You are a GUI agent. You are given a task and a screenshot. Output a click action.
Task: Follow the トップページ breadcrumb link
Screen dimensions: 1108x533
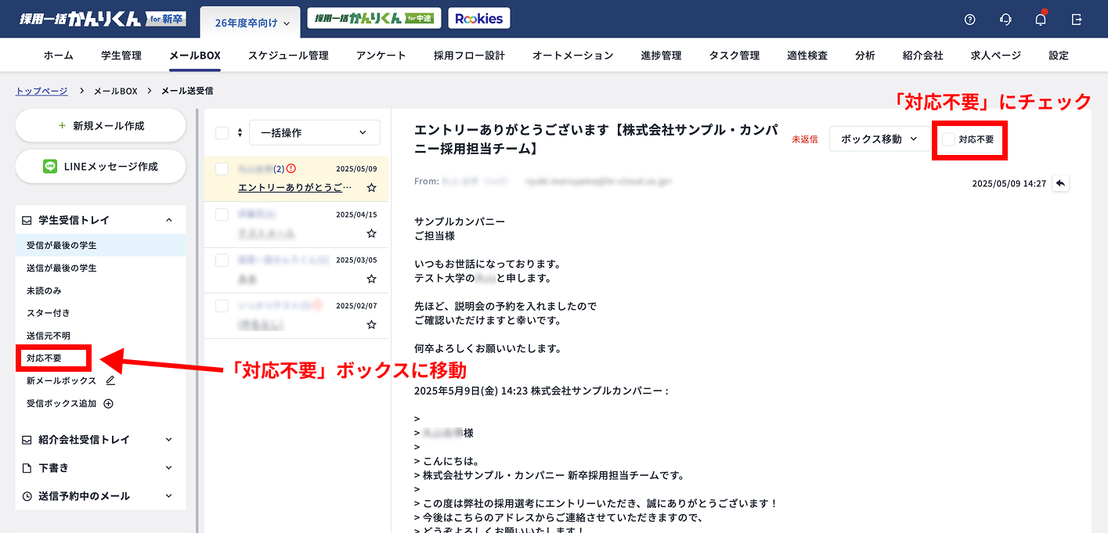[x=40, y=90]
